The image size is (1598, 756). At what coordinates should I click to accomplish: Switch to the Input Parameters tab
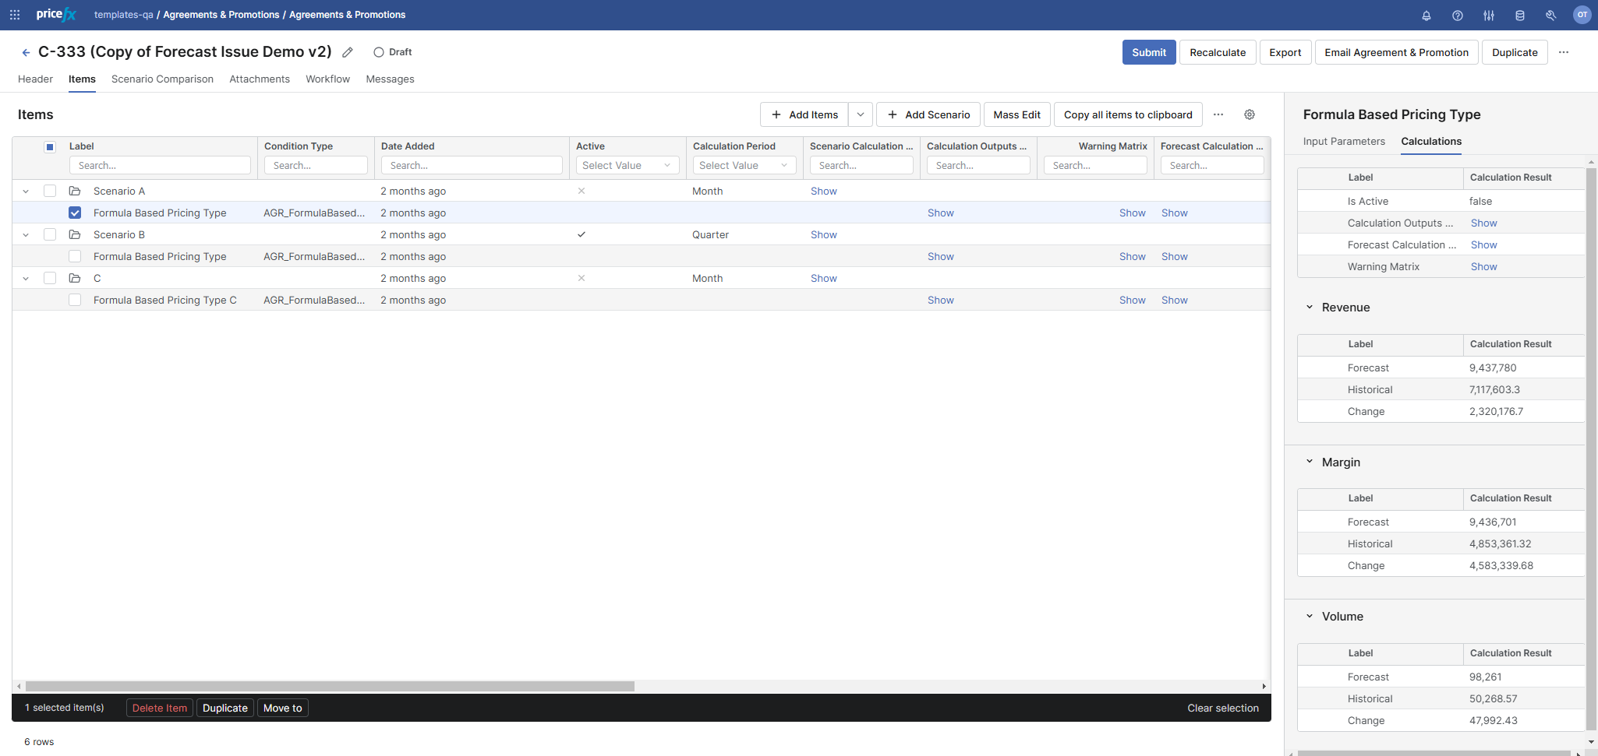click(1343, 142)
